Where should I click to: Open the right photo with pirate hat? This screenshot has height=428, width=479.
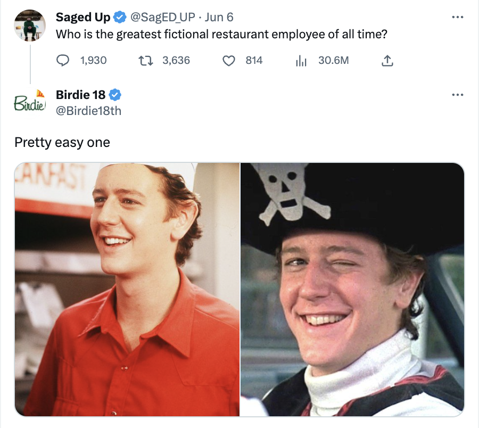point(352,289)
